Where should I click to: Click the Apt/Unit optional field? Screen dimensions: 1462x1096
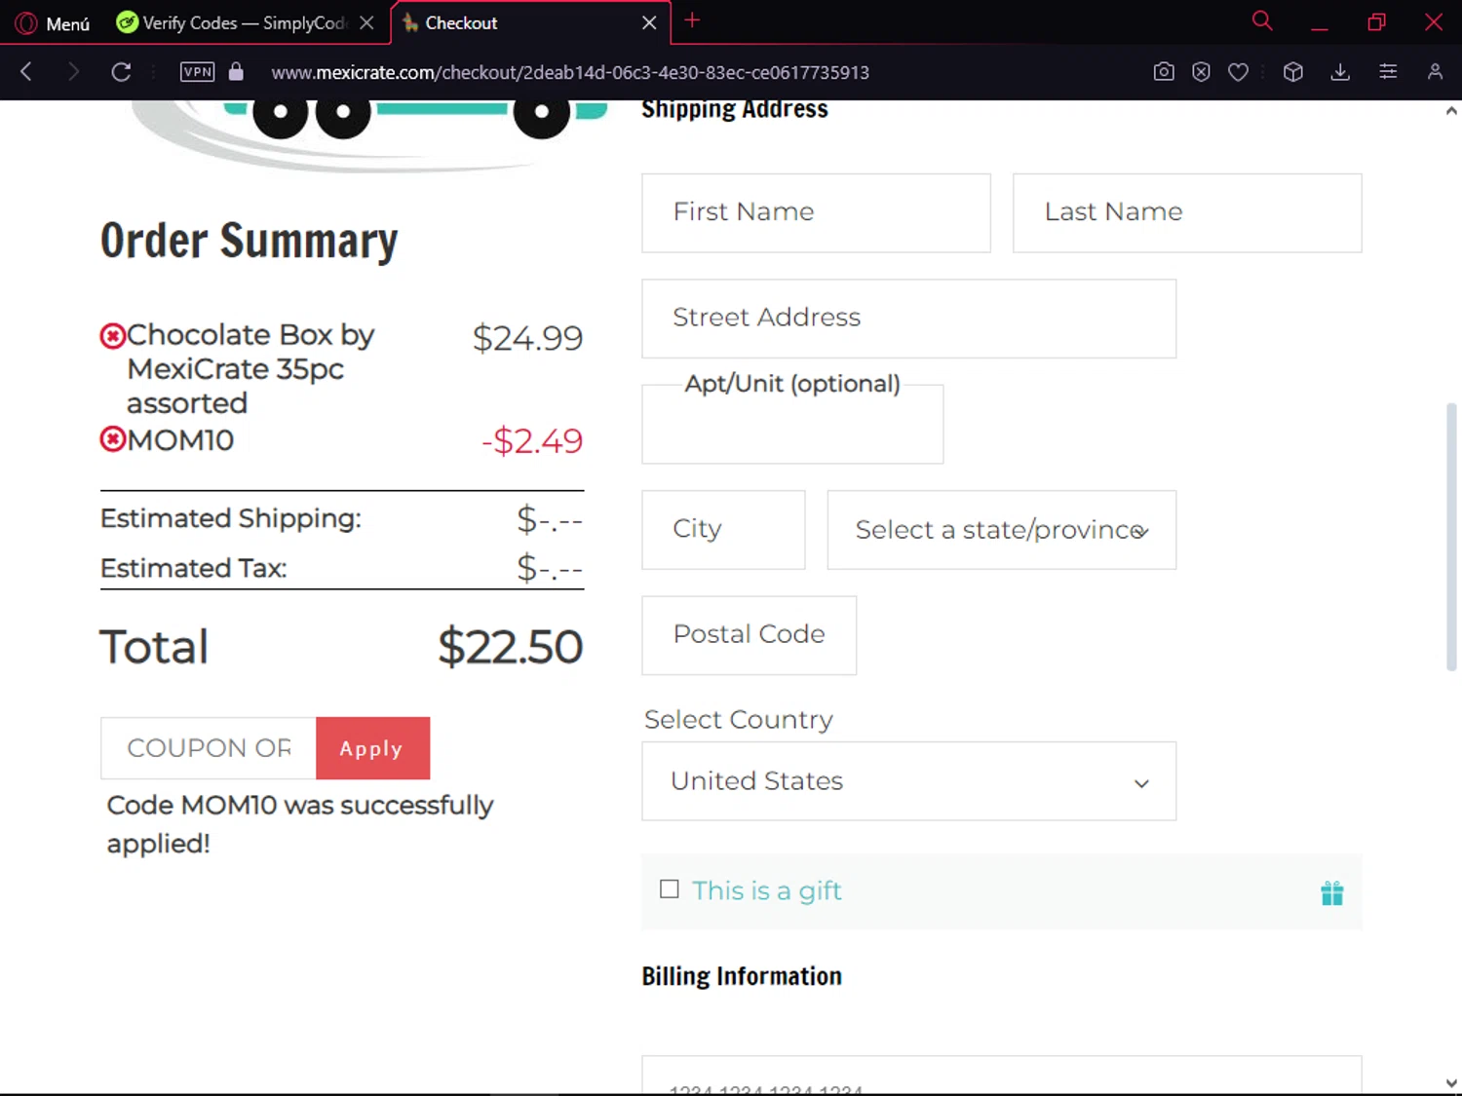point(792,425)
